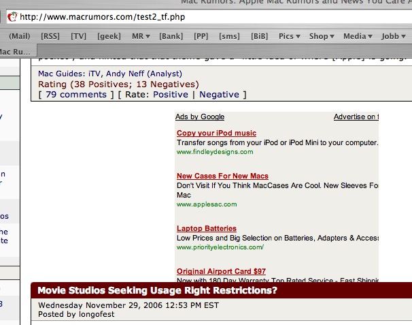Open the Original Airport Card $97 ad
Screen dimensions: 412x325
point(221,271)
